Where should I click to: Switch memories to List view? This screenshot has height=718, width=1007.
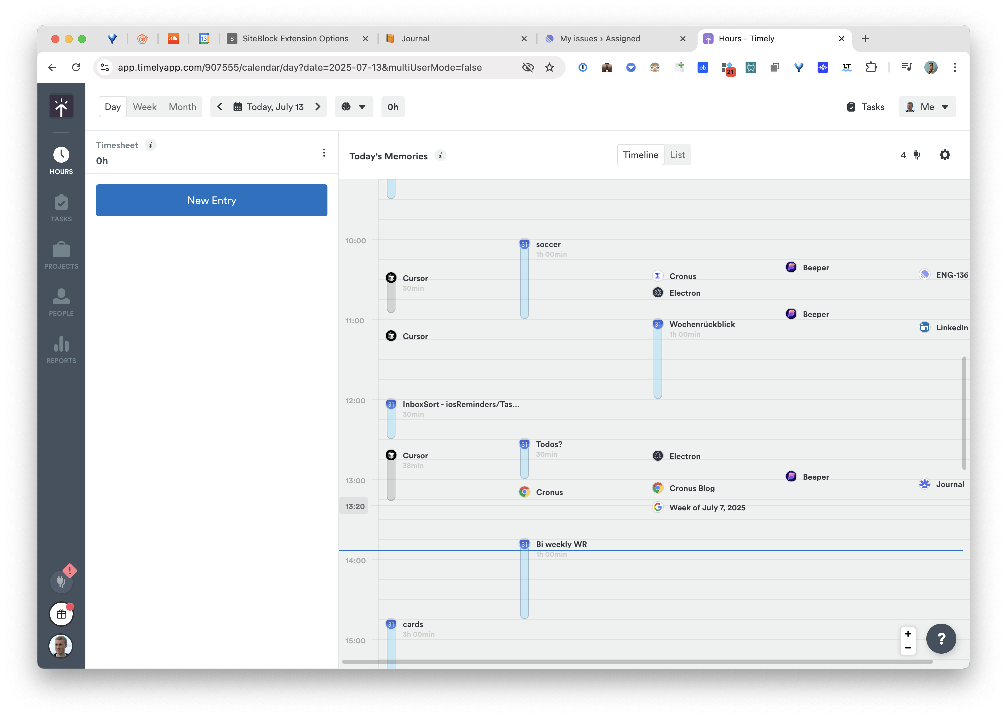677,155
